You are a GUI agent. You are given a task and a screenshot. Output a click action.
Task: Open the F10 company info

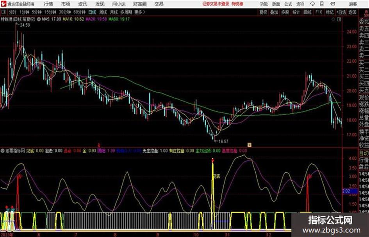pyautogui.click(x=319, y=12)
